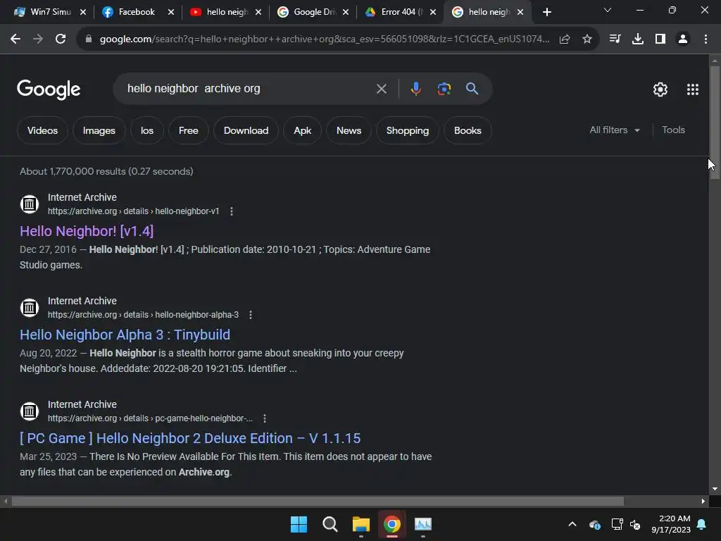Image resolution: width=721 pixels, height=541 pixels.
Task: Click the scroll-down arrow of vertical scrollbar
Action: tap(715, 489)
